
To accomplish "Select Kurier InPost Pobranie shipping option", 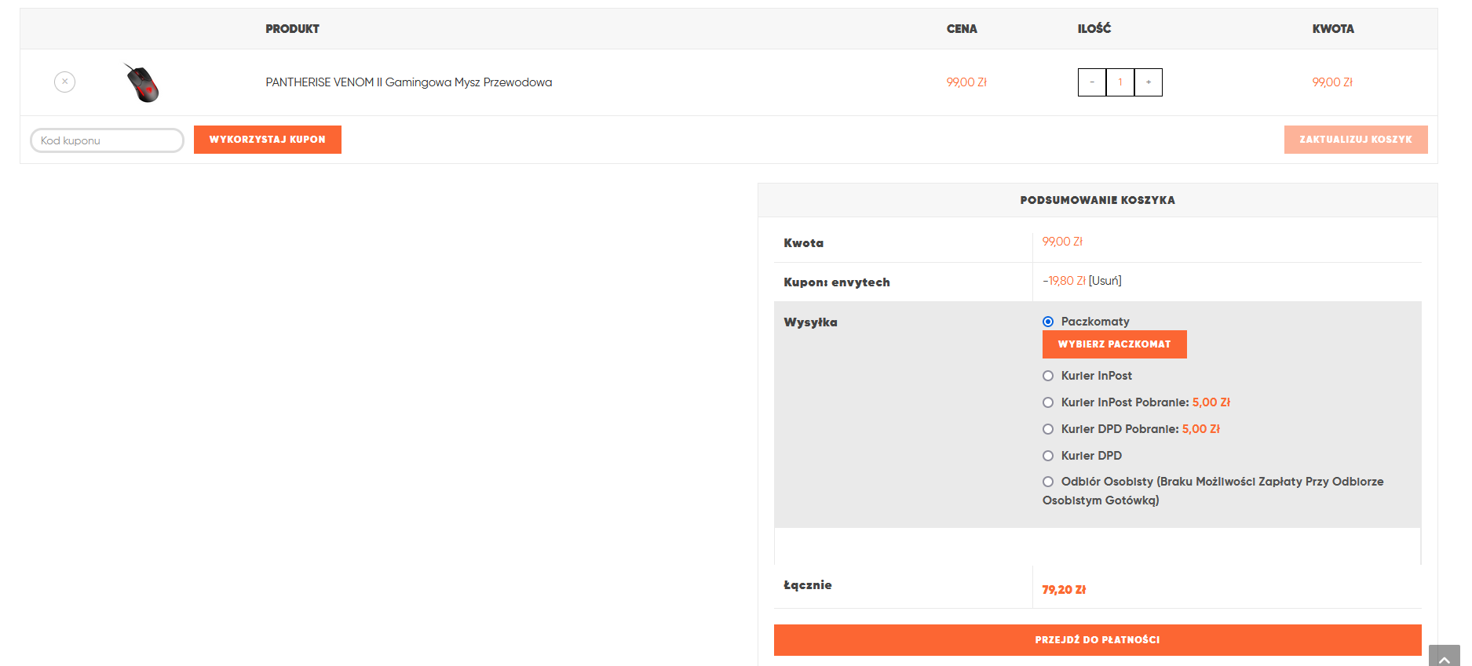I will coord(1048,402).
